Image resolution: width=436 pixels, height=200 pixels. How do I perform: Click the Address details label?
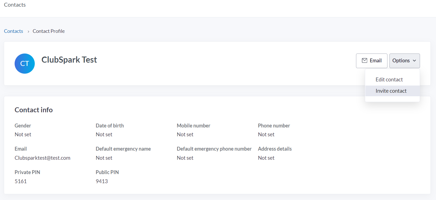click(x=275, y=149)
